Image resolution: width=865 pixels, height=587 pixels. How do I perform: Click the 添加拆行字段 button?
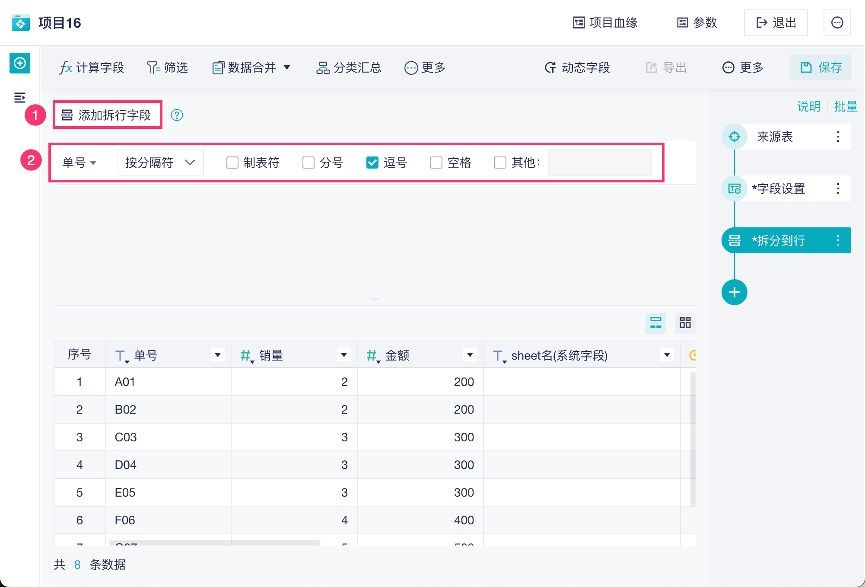pos(107,115)
